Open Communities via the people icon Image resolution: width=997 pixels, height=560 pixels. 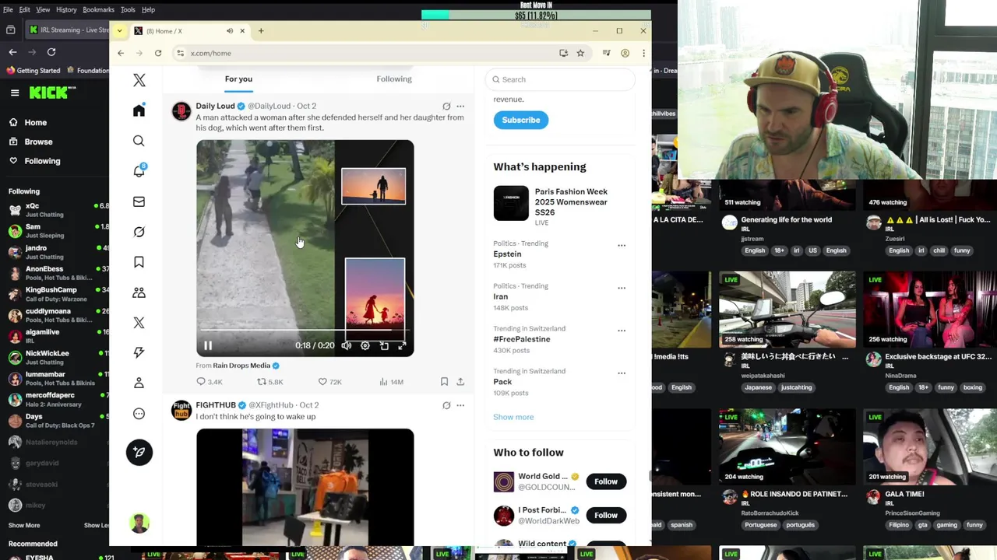(139, 292)
